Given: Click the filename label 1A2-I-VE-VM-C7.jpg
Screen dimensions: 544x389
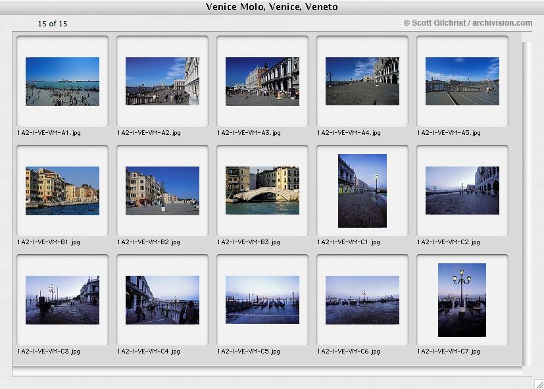Looking at the screenshot, I should pos(448,351).
